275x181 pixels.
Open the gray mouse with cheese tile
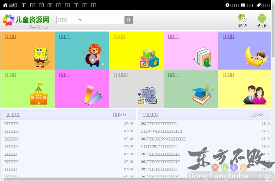pos(136,89)
